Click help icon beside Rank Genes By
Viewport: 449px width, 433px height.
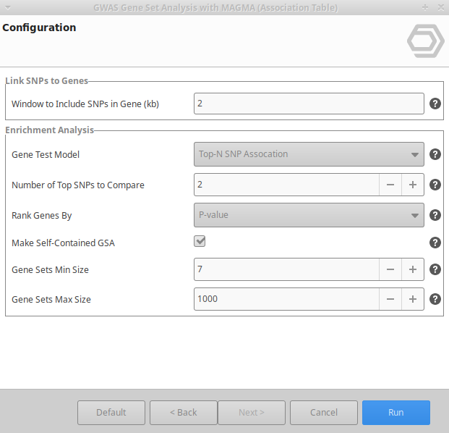point(435,215)
